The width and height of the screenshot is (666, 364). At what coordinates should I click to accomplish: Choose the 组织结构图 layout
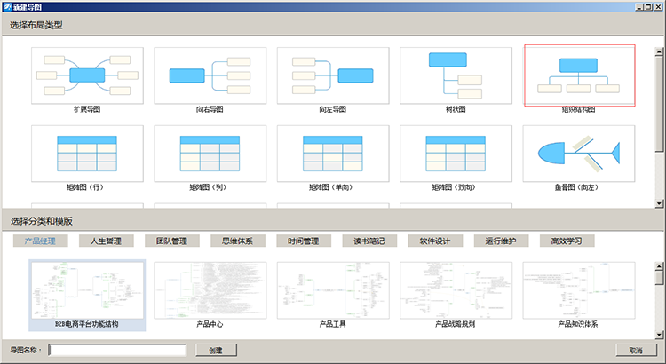click(x=579, y=75)
